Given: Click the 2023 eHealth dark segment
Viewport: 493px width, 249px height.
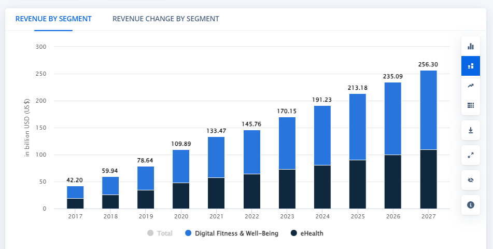Looking at the screenshot, I should pyautogui.click(x=287, y=189).
